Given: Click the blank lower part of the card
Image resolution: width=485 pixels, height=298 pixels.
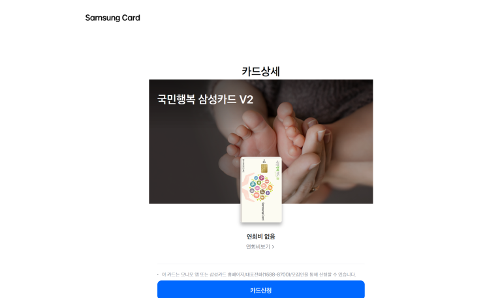Looking at the screenshot, I should [x=251, y=213].
